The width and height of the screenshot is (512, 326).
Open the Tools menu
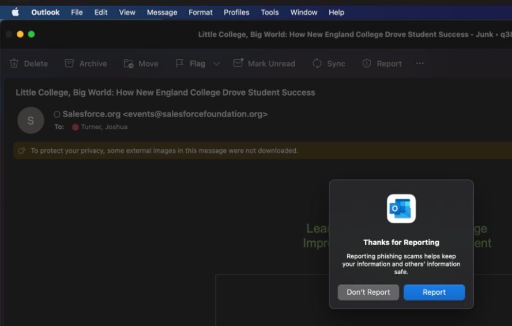pos(270,13)
